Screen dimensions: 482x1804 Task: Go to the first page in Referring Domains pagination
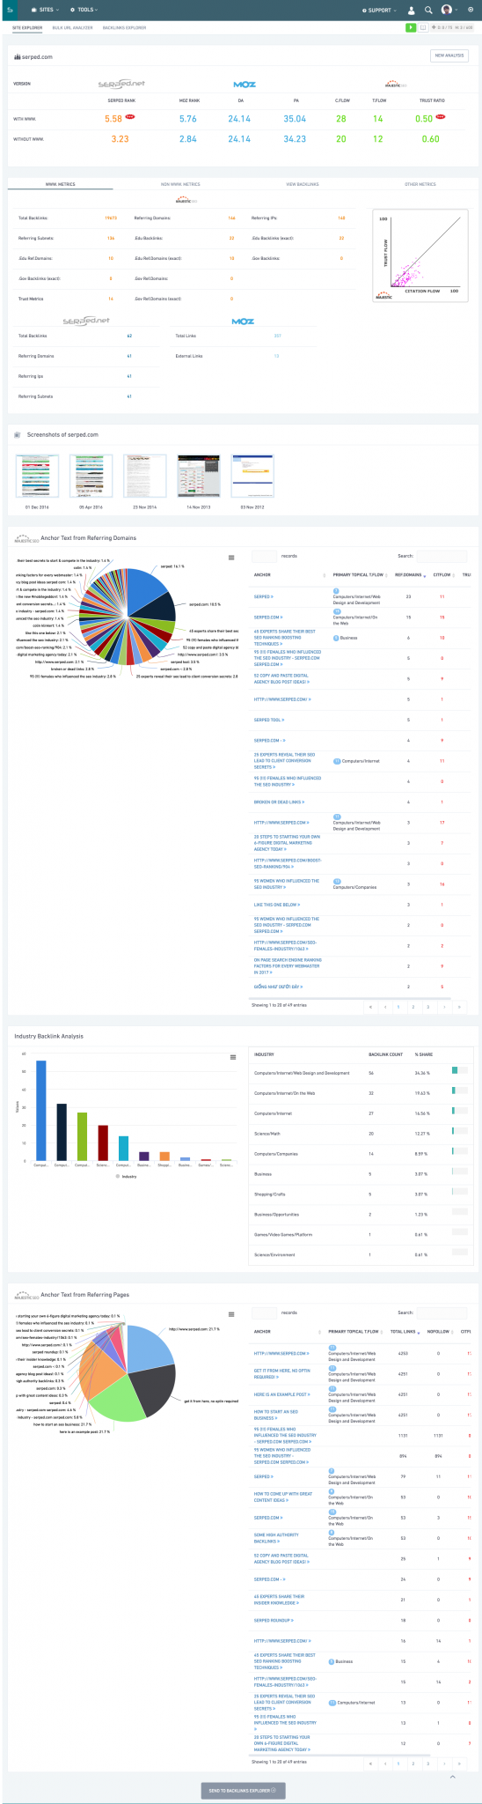pyautogui.click(x=371, y=1006)
